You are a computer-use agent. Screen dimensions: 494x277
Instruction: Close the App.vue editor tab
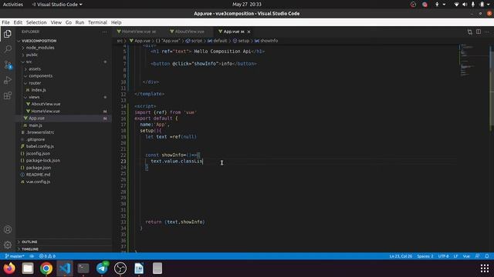[249, 32]
